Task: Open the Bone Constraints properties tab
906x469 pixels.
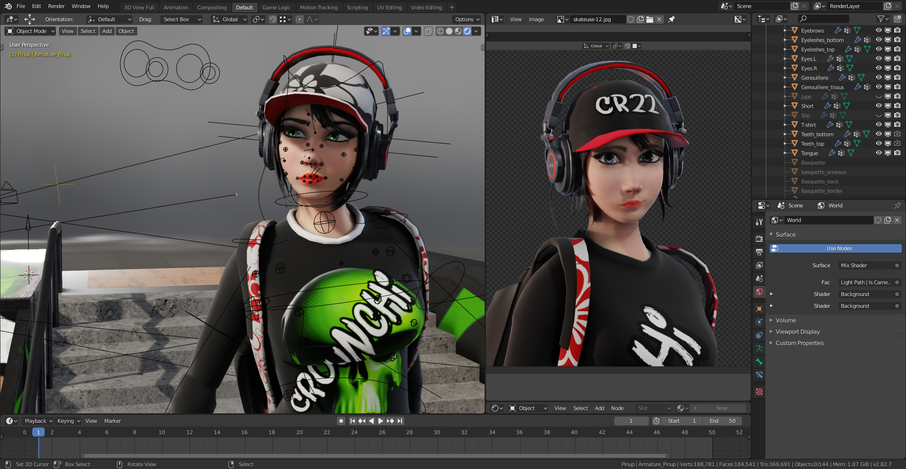Action: [x=759, y=375]
